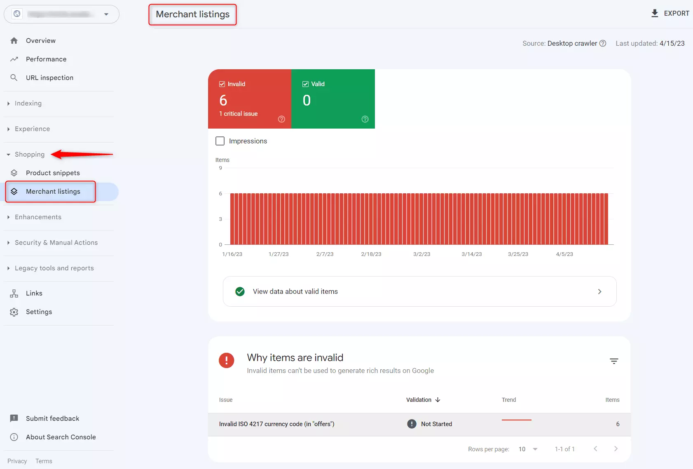Enable the Impressions checkbox
Image resolution: width=693 pixels, height=469 pixels.
point(220,141)
